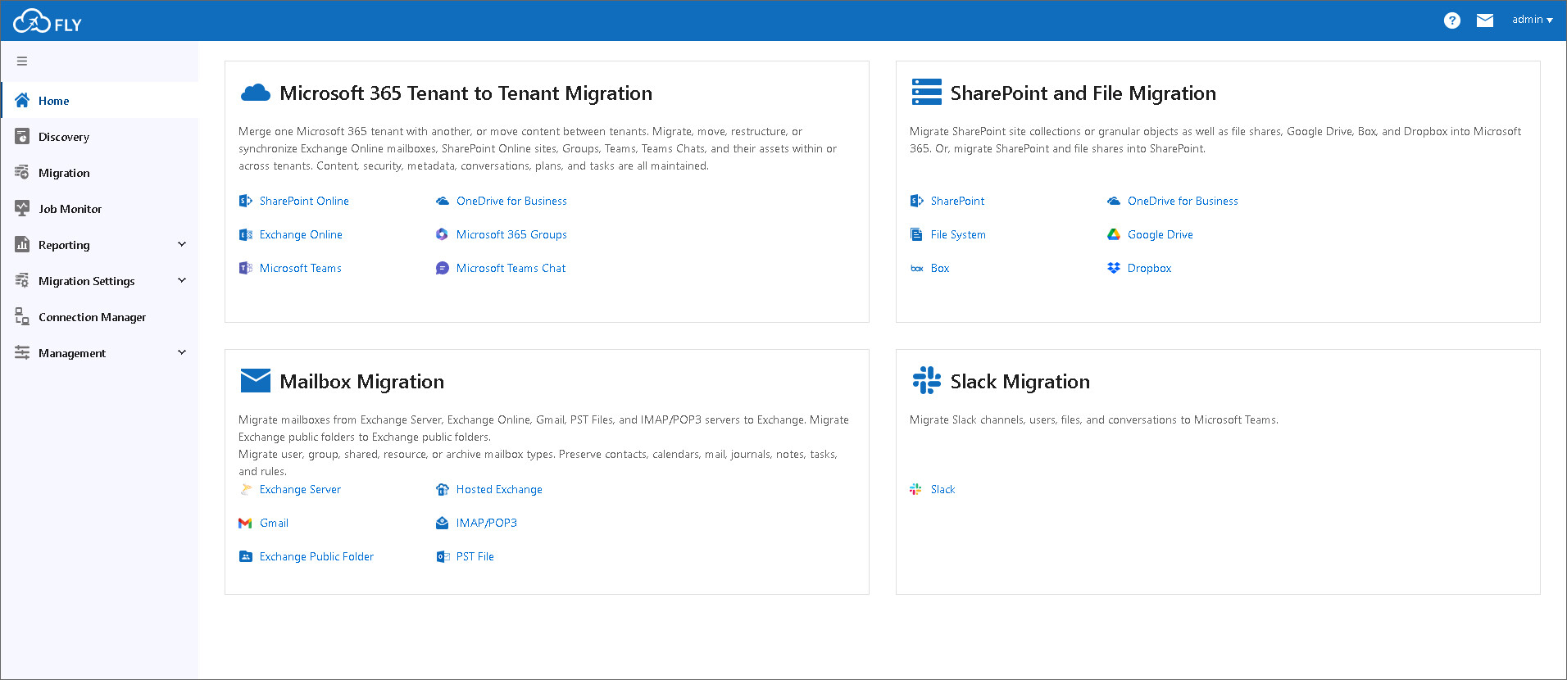Expand the Migration Settings chevron
The width and height of the screenshot is (1567, 680).
(182, 280)
